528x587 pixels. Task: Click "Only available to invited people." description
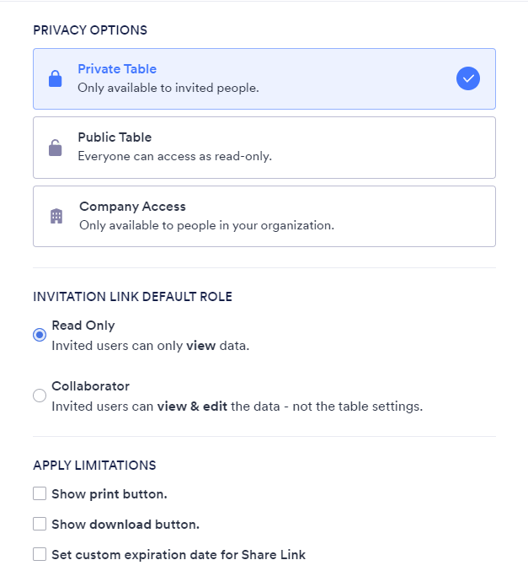[x=168, y=88]
